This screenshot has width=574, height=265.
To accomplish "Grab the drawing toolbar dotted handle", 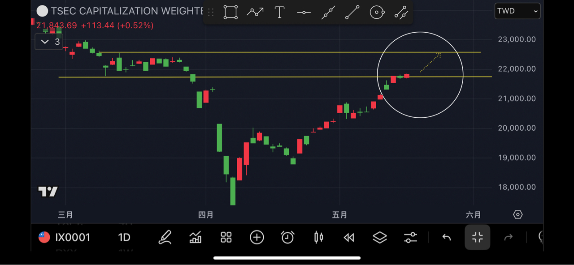I will [x=211, y=13].
